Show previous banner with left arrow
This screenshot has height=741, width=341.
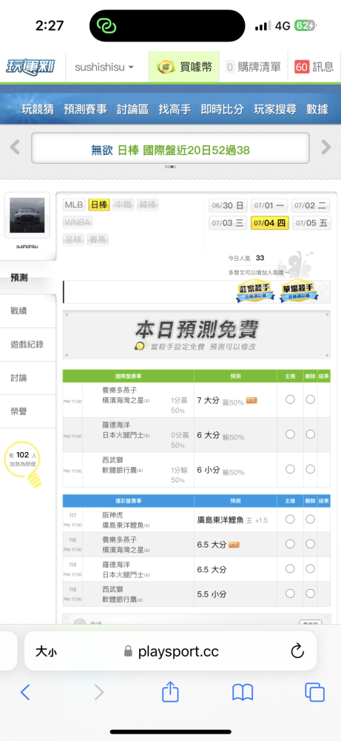[15, 147]
